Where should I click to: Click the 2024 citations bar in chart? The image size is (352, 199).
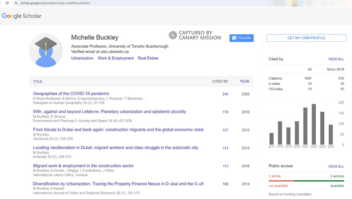click(x=331, y=135)
